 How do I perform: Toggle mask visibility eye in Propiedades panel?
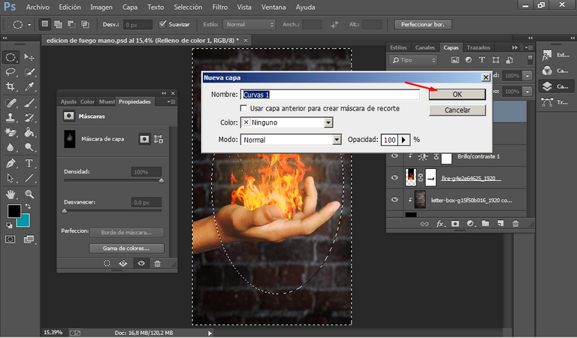point(141,264)
